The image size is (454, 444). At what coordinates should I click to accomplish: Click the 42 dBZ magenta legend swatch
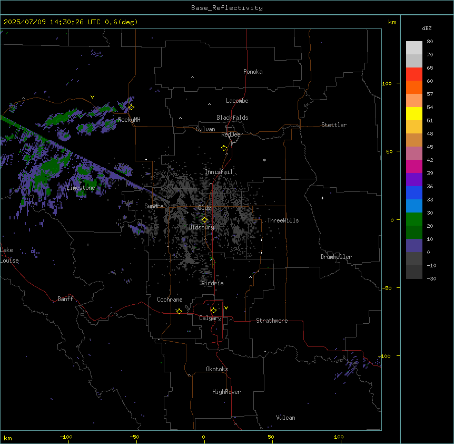click(x=414, y=166)
